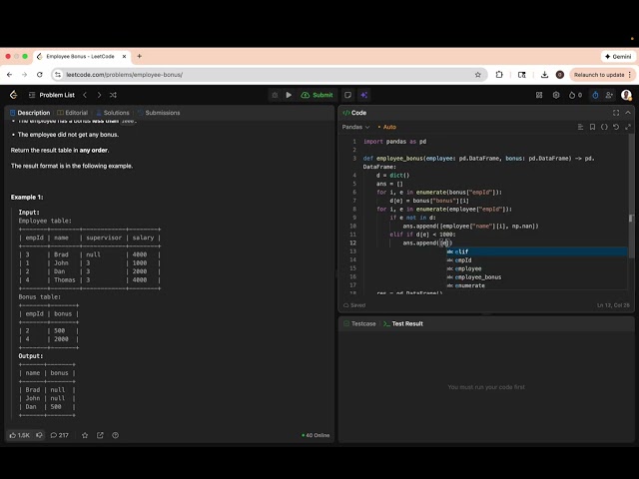Share the problem via share icon

pyautogui.click(x=100, y=435)
